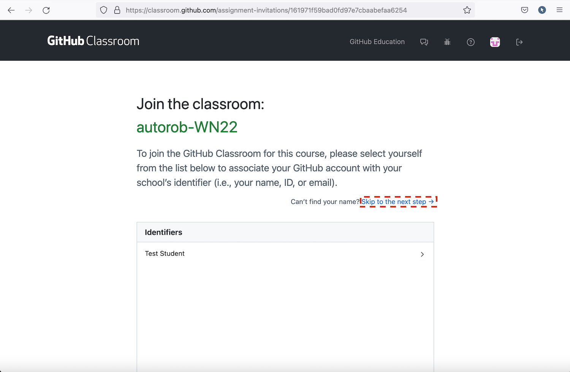Open the Pocket save icon

[525, 10]
